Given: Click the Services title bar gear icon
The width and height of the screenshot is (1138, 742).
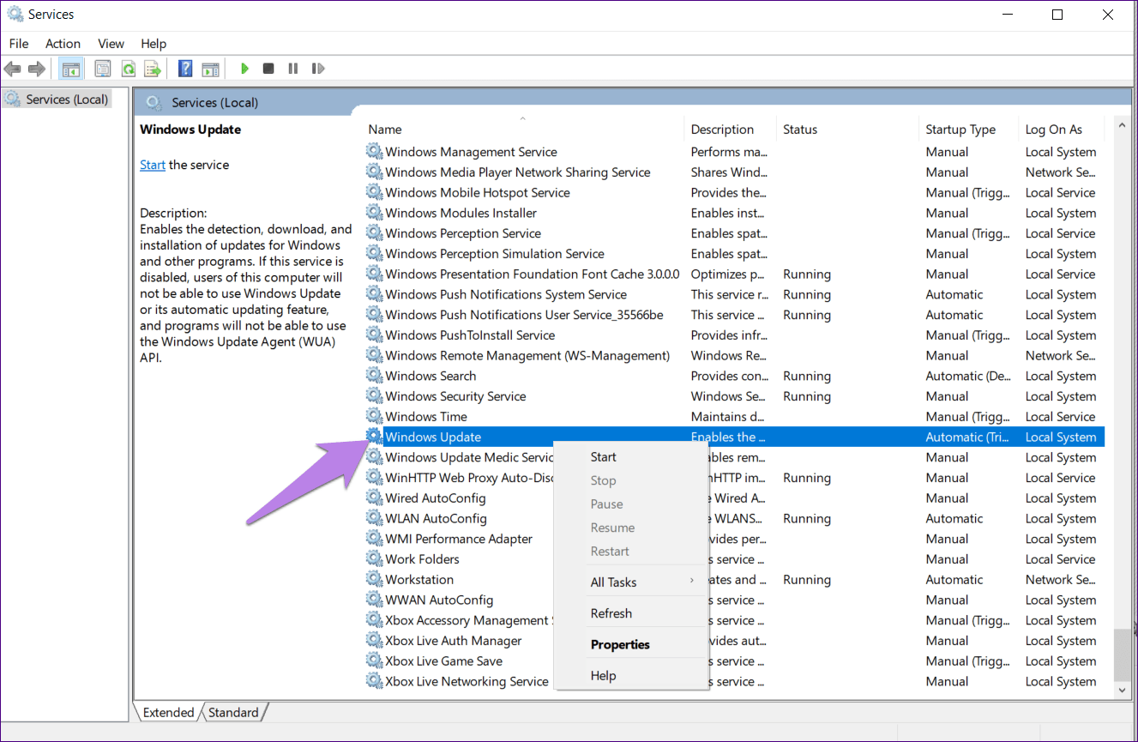Looking at the screenshot, I should point(15,14).
